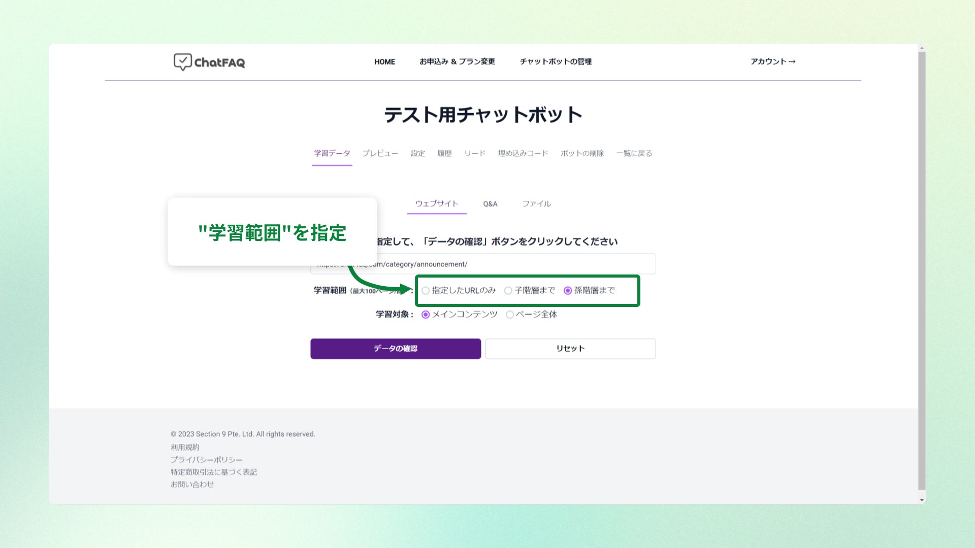This screenshot has width=975, height=548.
Task: Select 指定したURLのみ radio option
Action: click(426, 291)
